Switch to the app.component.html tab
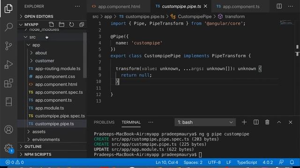 click(x=119, y=6)
